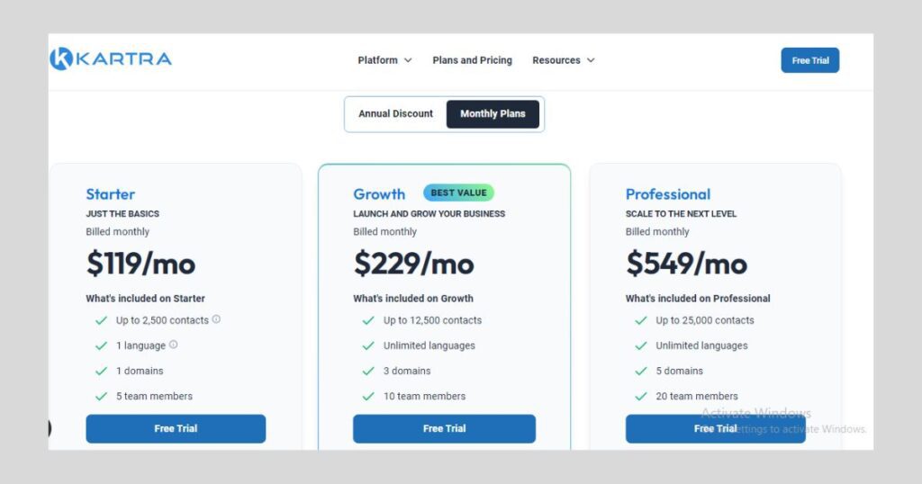
Task: Click checkmark beside Growth Unlimited languages
Action: point(368,345)
